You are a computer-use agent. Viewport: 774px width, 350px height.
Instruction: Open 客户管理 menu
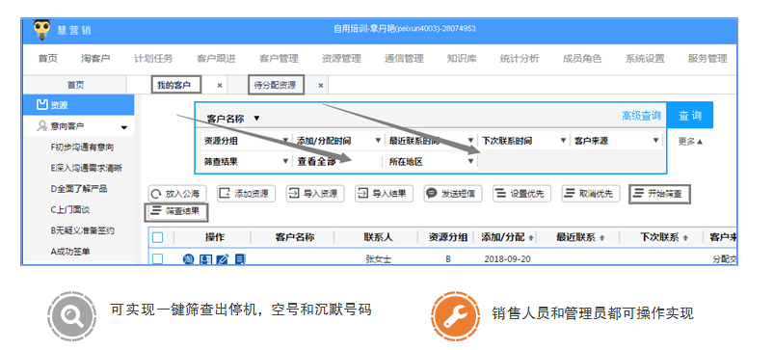(x=279, y=58)
